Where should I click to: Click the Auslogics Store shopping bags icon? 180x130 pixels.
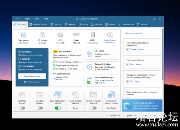(127, 106)
